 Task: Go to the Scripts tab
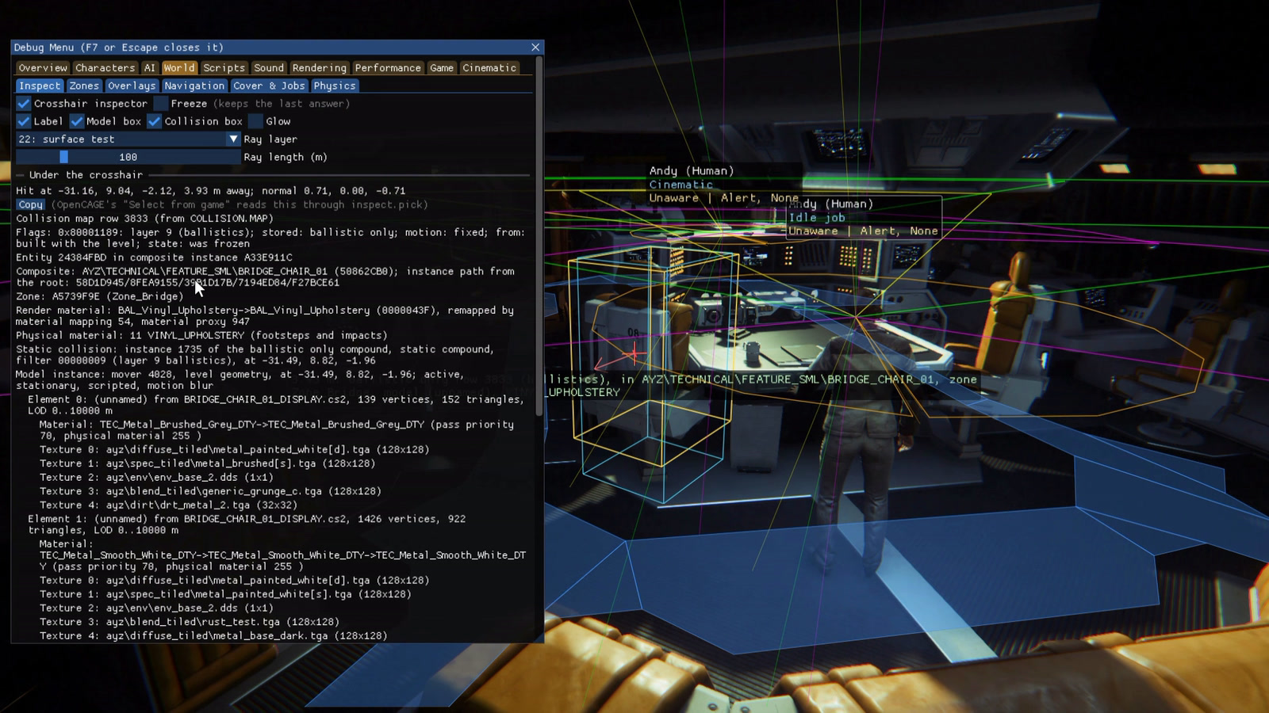(224, 68)
